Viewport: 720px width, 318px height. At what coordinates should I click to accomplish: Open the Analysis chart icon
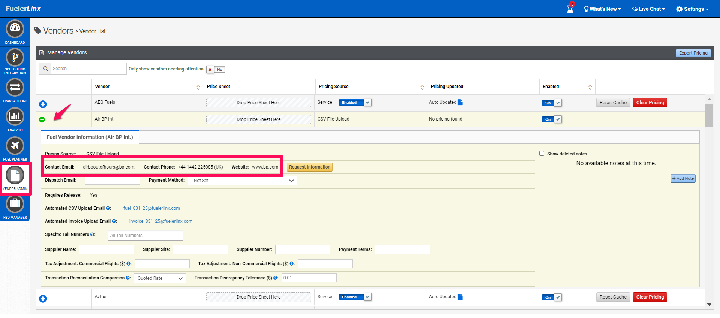coord(15,117)
